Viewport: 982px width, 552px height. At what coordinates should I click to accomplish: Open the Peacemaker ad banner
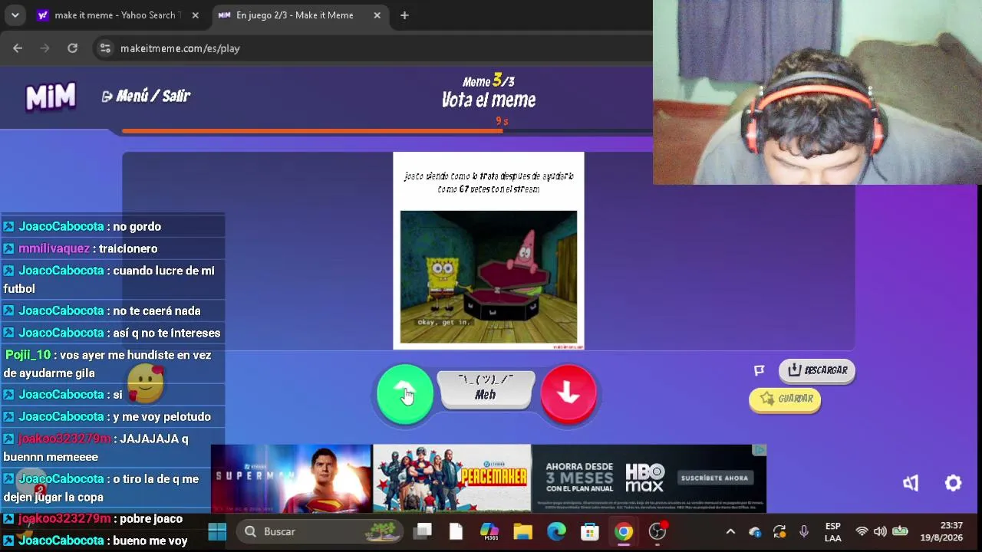click(452, 478)
